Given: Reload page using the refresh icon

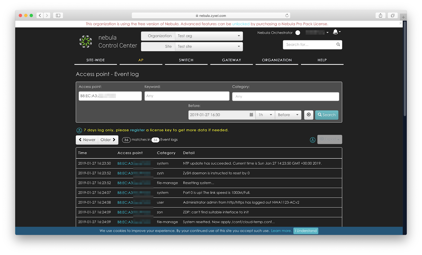Looking at the screenshot, I should (287, 16).
